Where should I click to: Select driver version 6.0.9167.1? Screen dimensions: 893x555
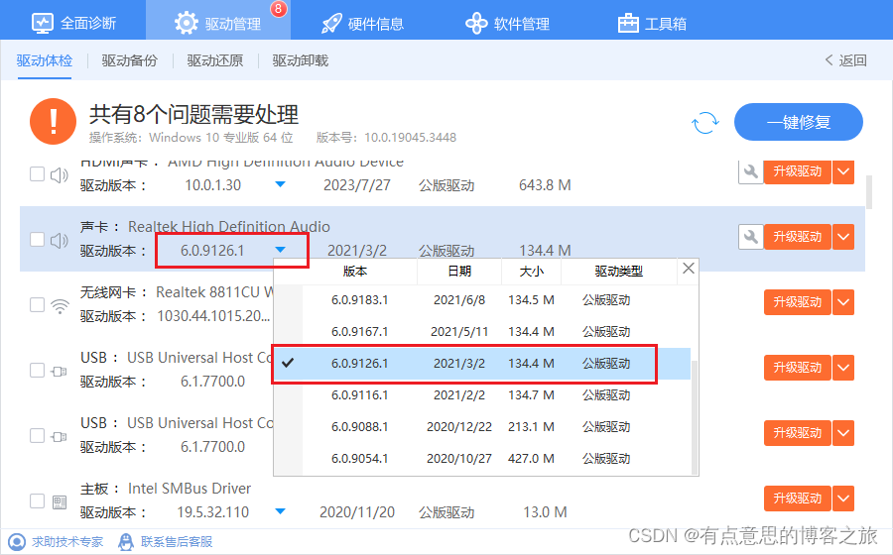tap(482, 332)
